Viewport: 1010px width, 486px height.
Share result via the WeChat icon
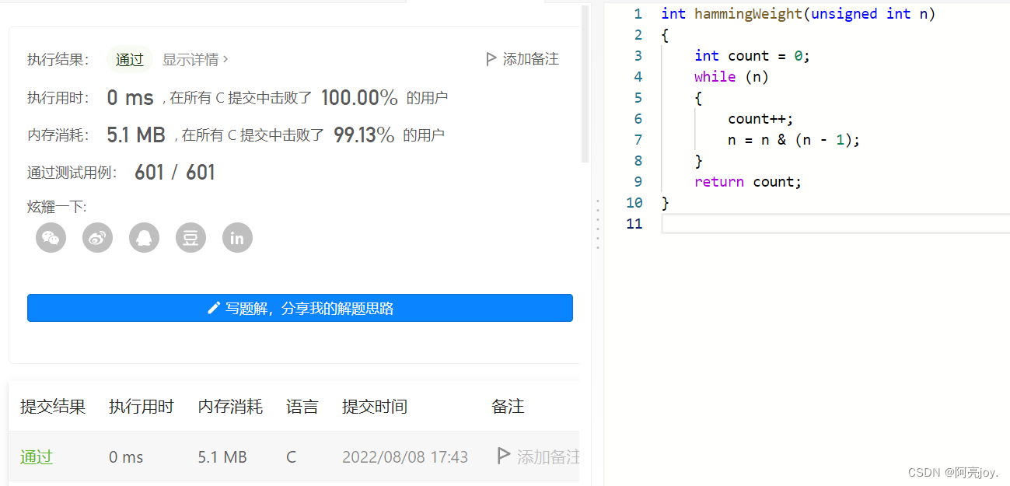point(51,237)
